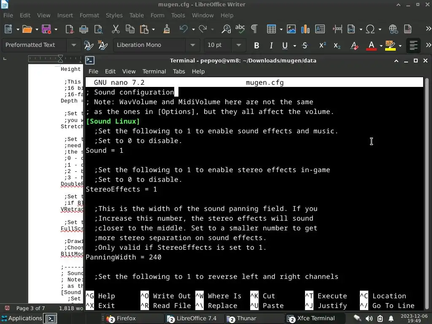Image resolution: width=432 pixels, height=324 pixels.
Task: Export as PDF icon in Writer toolbar
Action: pos(70,29)
